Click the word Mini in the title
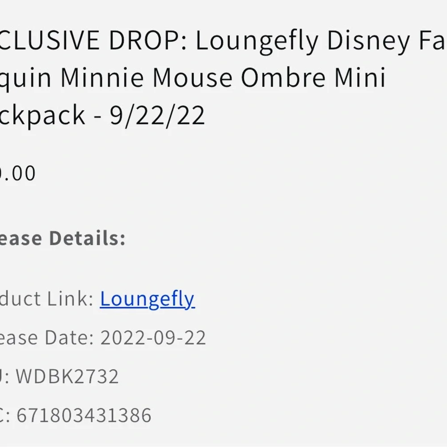This screenshot has height=447, width=447. [362, 78]
